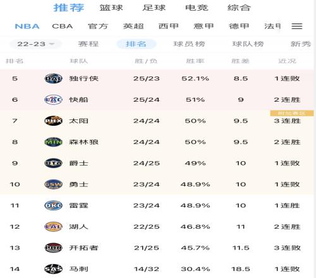Image resolution: width=316 pixels, height=278 pixels.
Task: Switch to the 篮球 top tab
Action: 111,8
